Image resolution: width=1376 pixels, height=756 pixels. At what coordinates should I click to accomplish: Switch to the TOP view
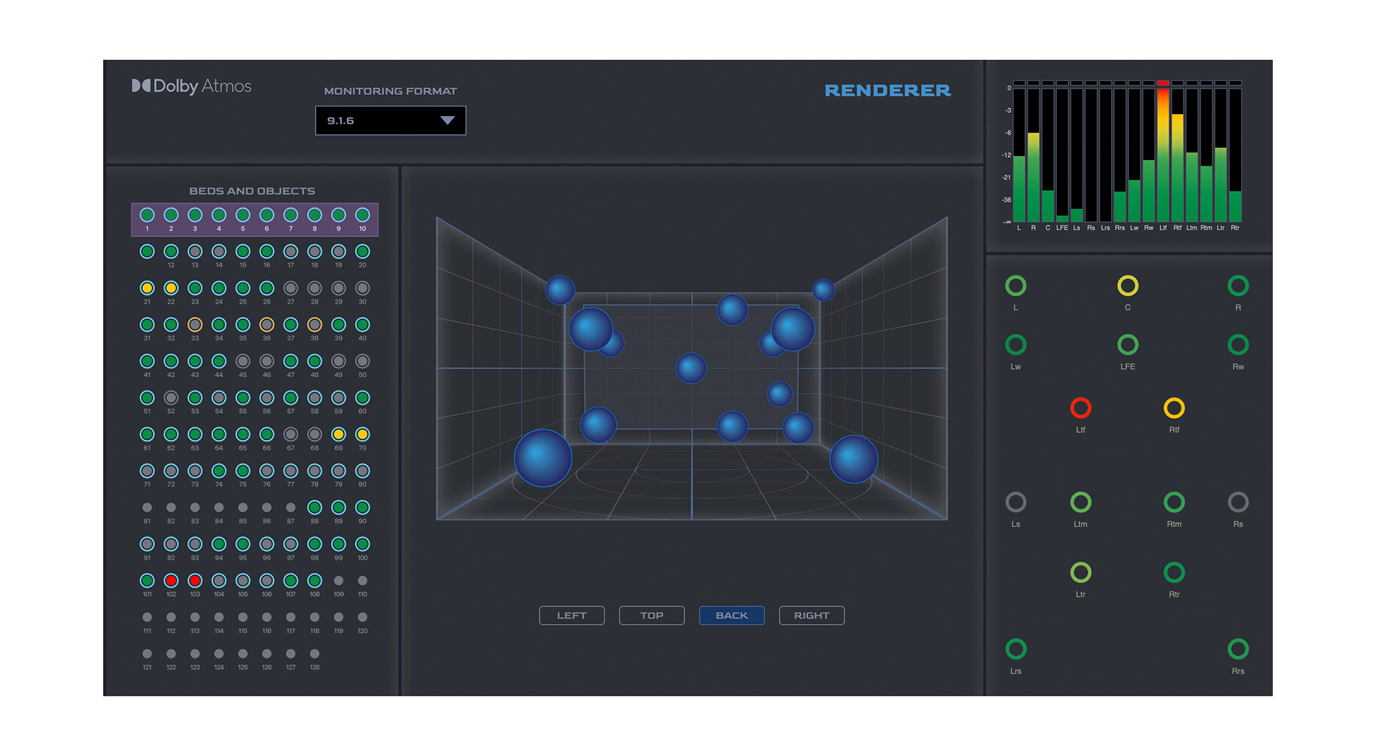(x=652, y=615)
